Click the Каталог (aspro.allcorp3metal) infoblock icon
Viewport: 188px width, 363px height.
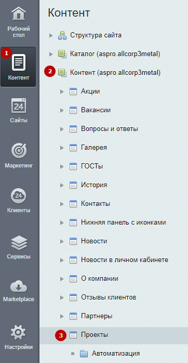click(x=62, y=54)
